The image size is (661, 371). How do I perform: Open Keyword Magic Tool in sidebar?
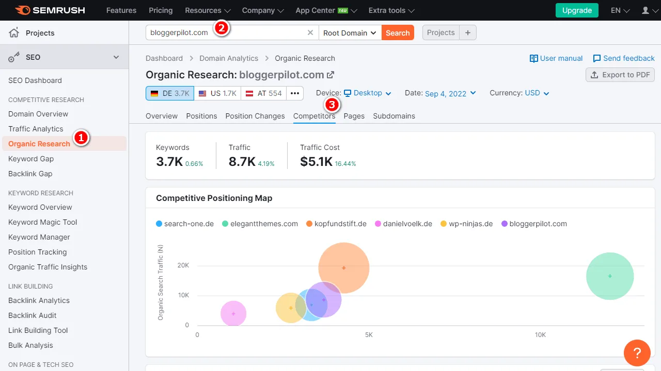tap(43, 222)
